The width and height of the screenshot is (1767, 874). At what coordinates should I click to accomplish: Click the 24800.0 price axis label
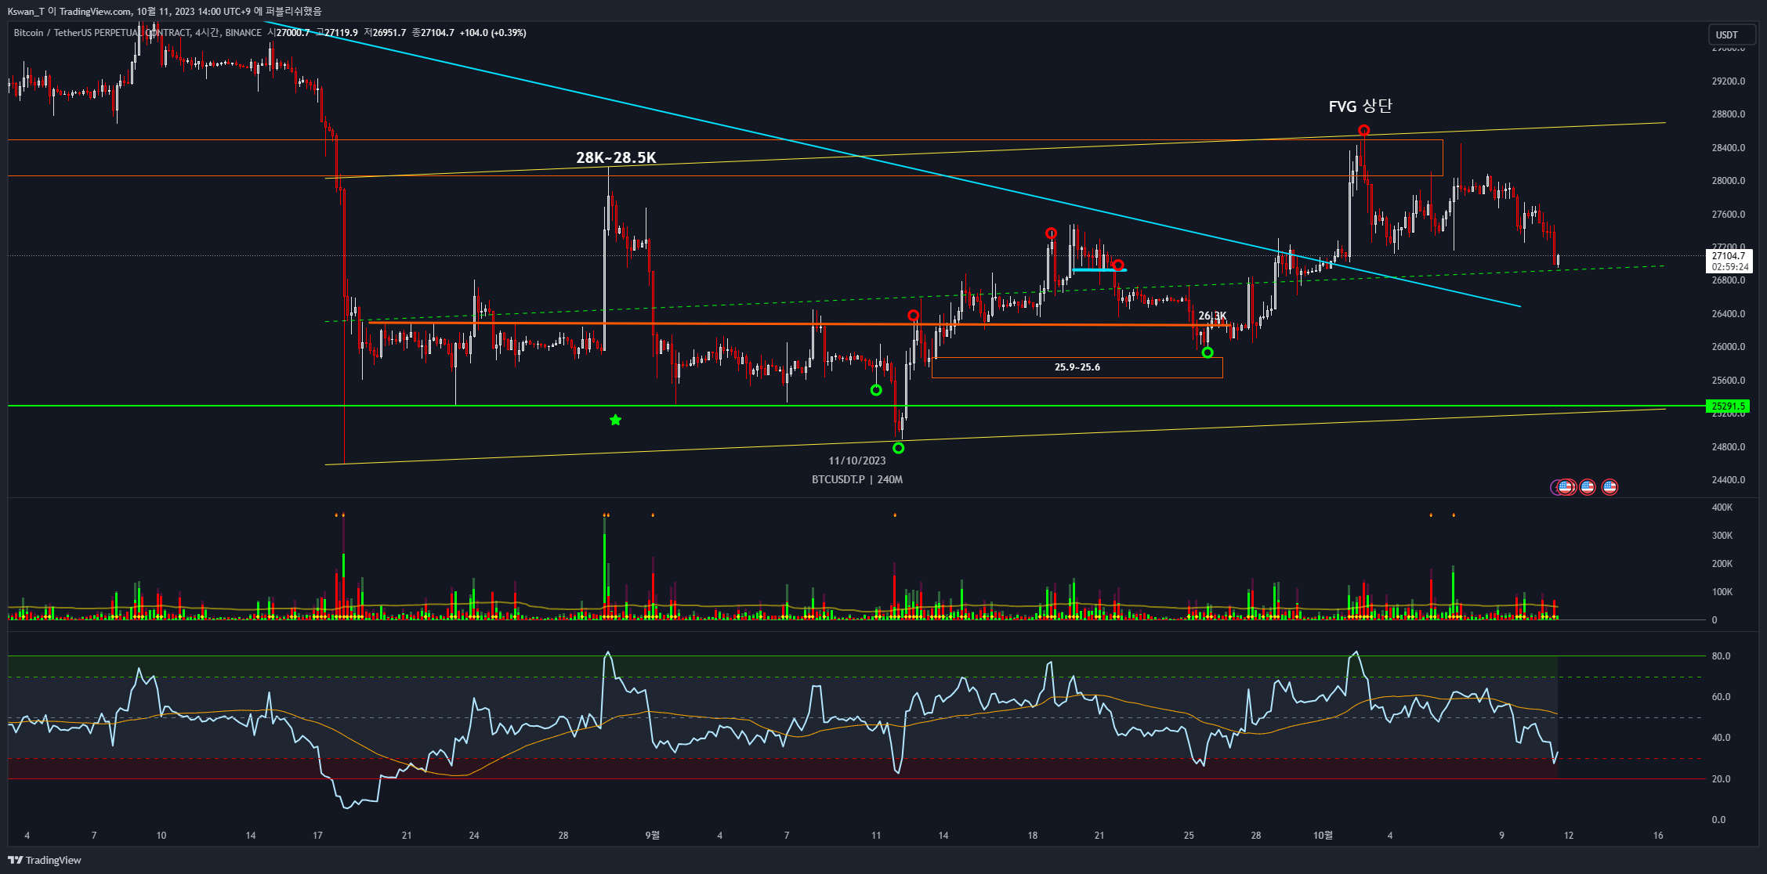point(1729,446)
